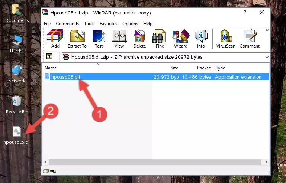The width and height of the screenshot is (286, 183).
Task: Sort by Packed column header
Action: pos(197,68)
